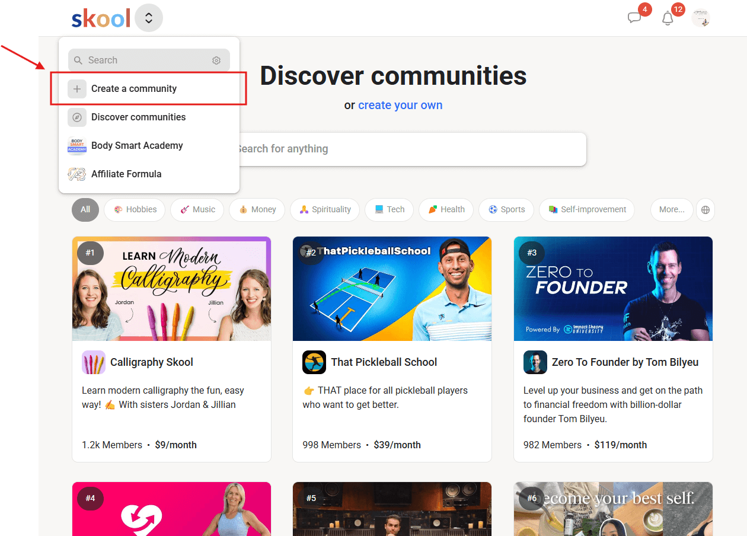
Task: Click the user profile avatar
Action: pyautogui.click(x=701, y=18)
